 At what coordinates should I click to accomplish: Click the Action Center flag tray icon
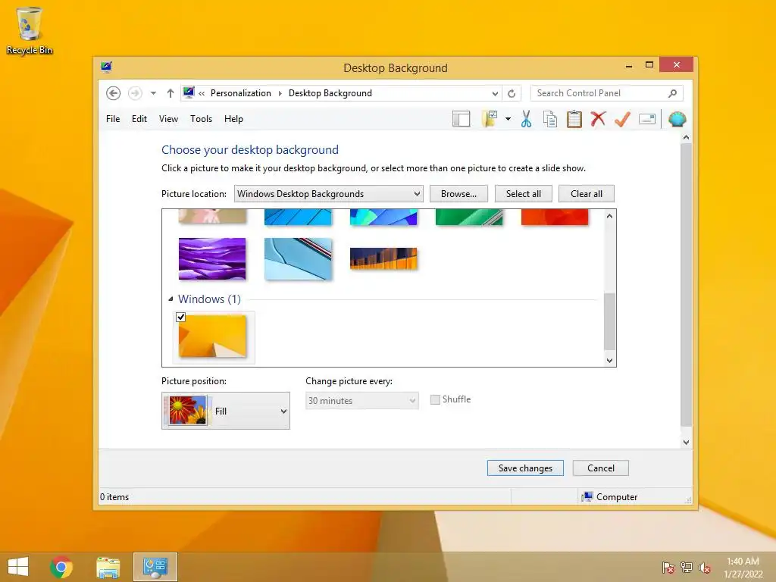(668, 568)
